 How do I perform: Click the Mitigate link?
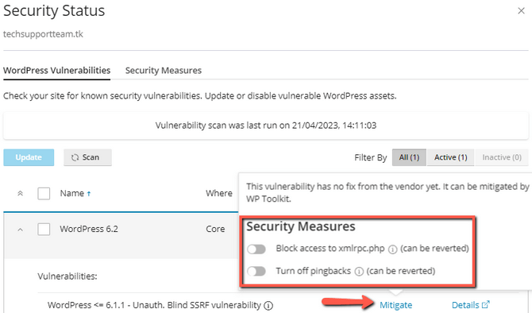[x=395, y=305]
